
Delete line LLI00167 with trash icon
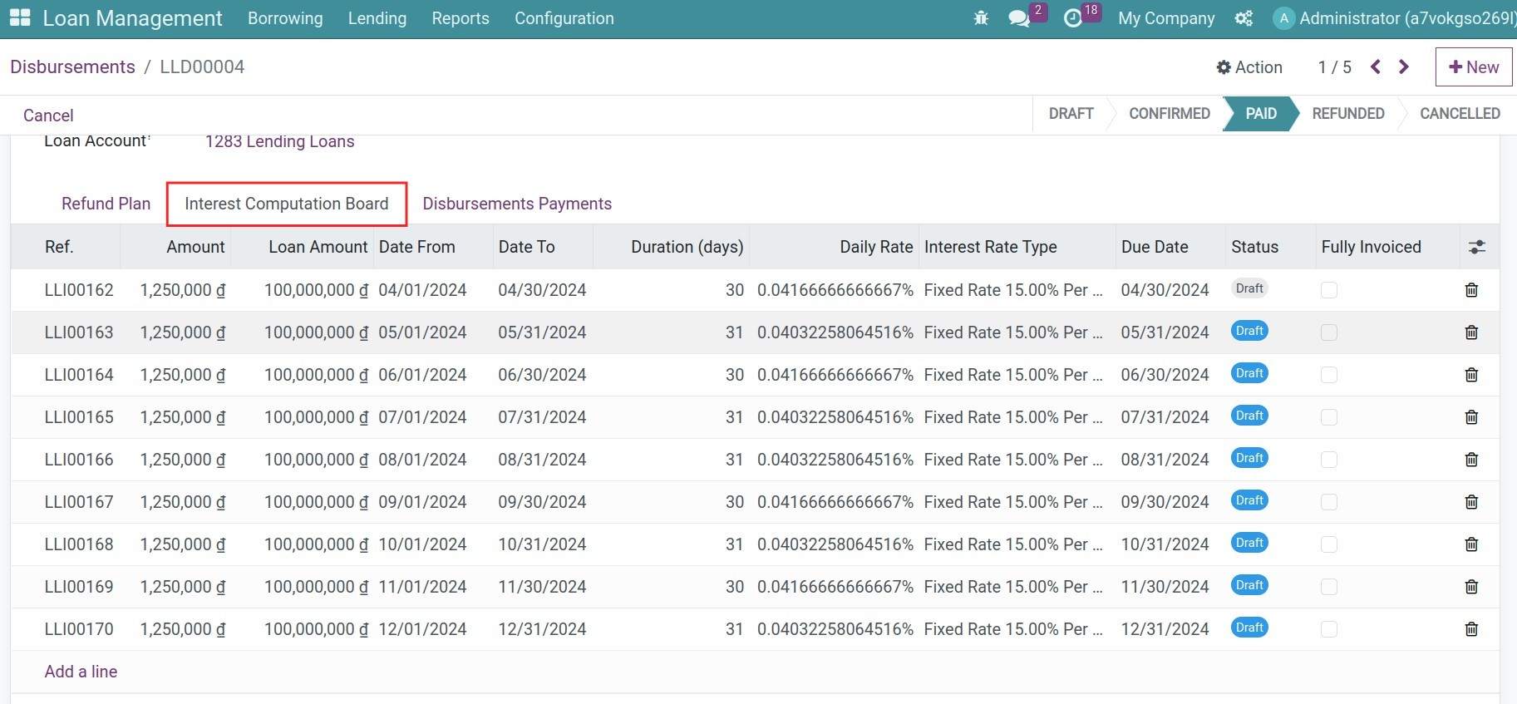tap(1471, 502)
